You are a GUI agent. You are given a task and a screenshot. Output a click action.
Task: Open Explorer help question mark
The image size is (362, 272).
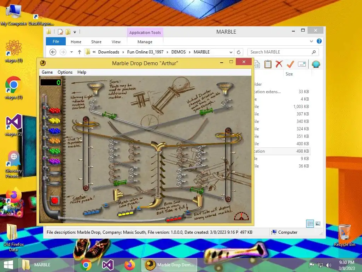(319, 41)
